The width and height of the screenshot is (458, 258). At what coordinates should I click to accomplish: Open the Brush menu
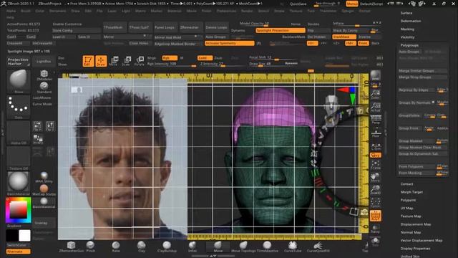point(26,11)
